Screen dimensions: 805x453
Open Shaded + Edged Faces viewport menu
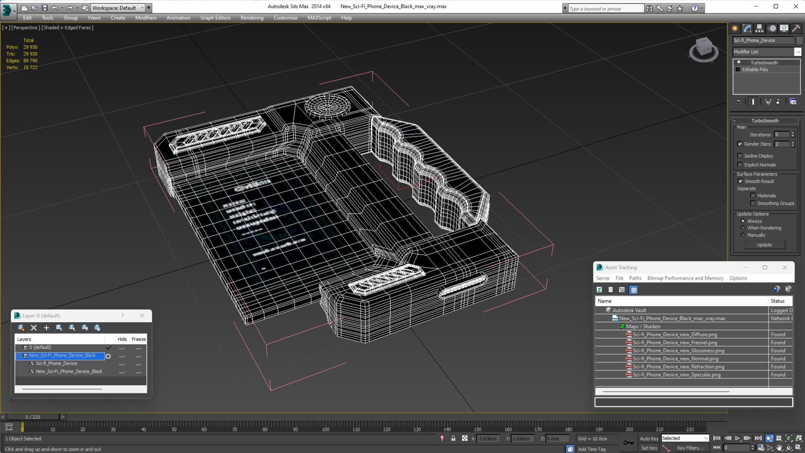click(x=68, y=28)
